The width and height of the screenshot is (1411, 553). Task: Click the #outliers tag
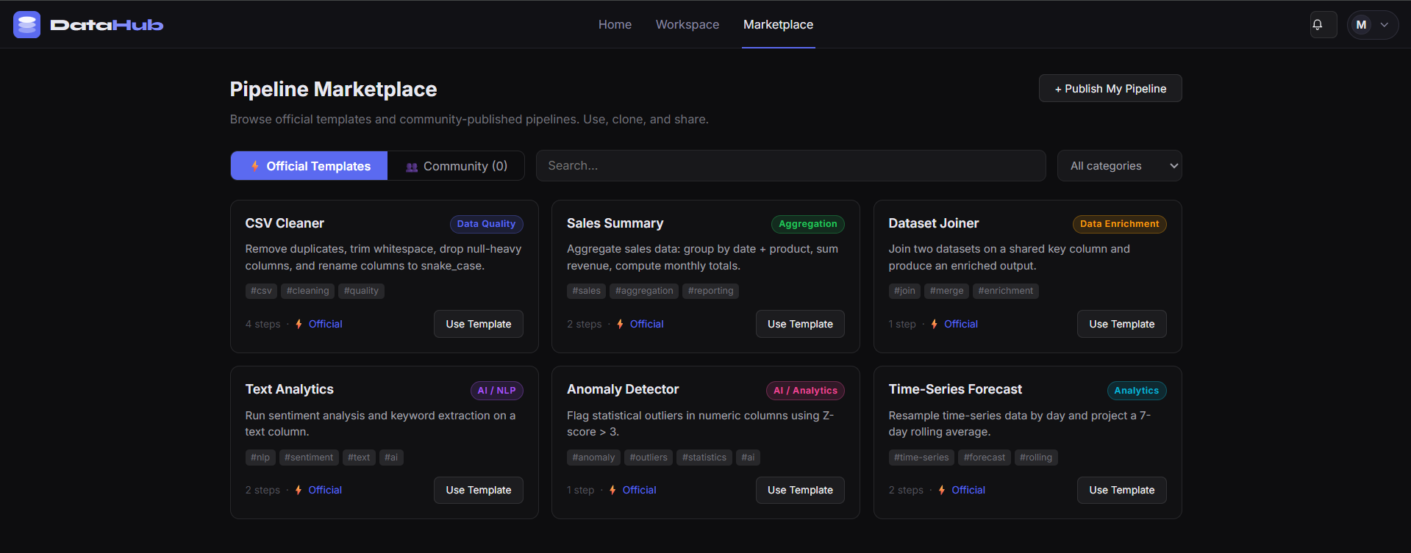tap(649, 458)
